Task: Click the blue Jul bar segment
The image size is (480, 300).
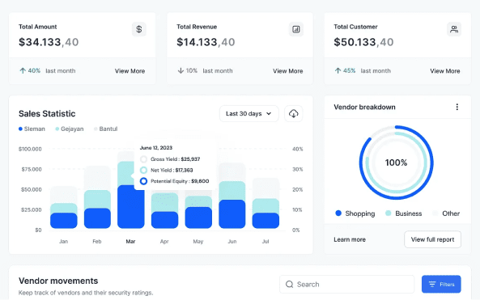Action: (x=265, y=221)
